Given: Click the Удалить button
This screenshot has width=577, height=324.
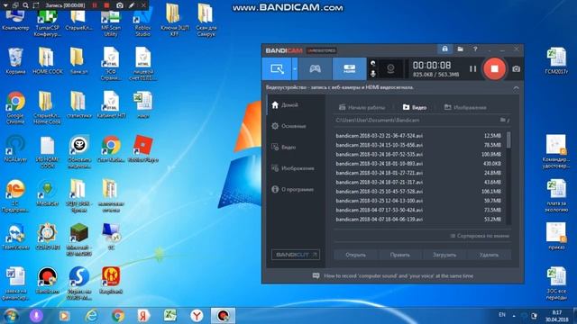Looking at the screenshot, I should (489, 255).
